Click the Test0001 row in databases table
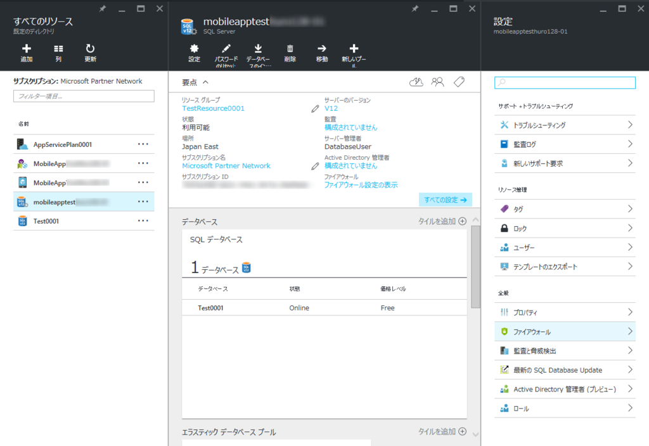Screen dimensions: 649x446 [324, 308]
